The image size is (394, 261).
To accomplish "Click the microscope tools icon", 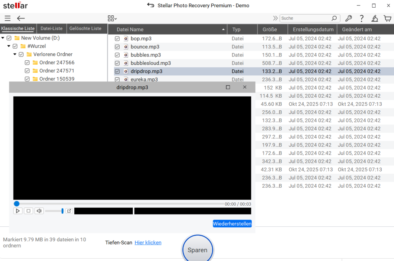I will click(x=374, y=18).
